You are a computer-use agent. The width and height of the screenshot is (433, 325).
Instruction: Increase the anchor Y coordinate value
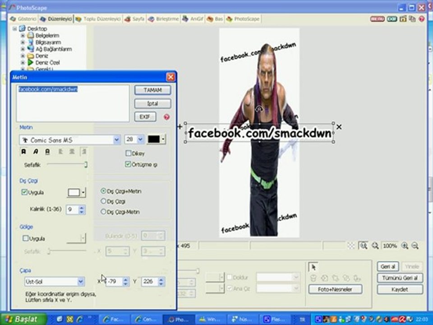(161, 279)
